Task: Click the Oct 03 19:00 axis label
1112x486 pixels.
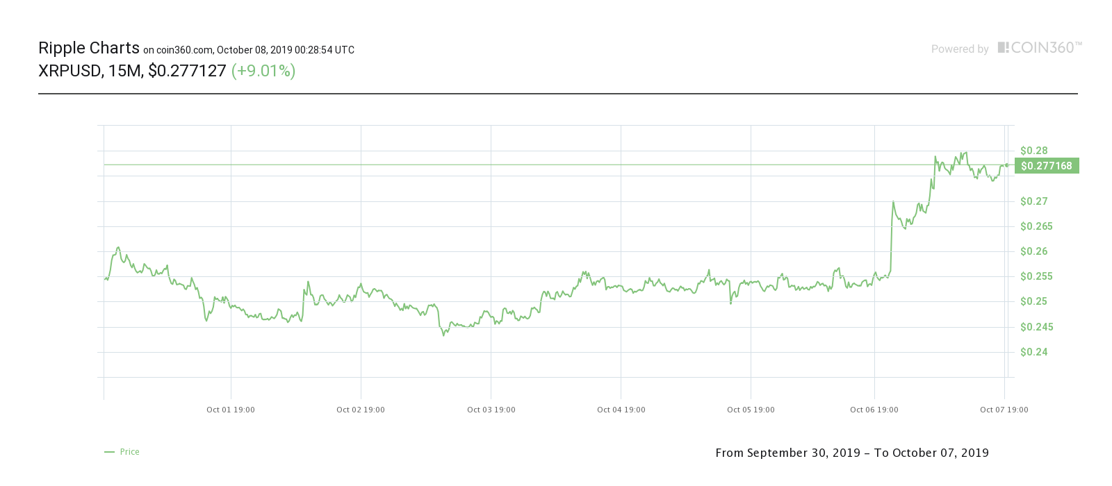Action: pos(491,410)
